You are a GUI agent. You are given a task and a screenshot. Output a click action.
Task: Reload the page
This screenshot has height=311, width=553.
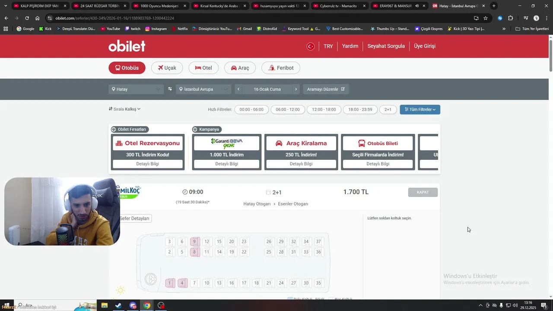(27, 18)
